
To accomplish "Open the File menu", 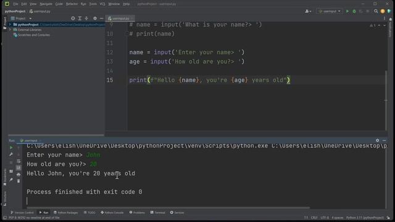I will [x=15, y=4].
